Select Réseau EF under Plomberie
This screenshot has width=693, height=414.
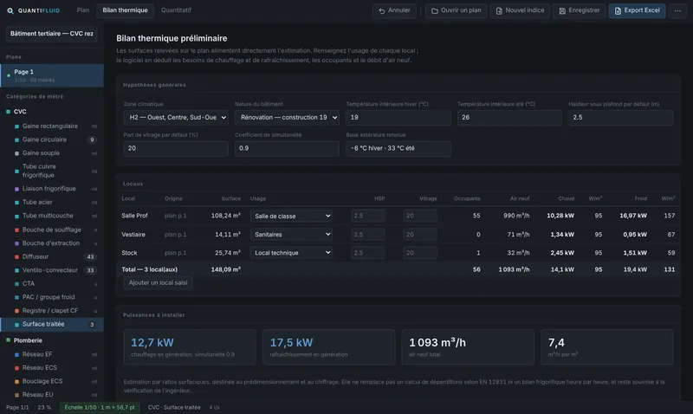(52, 354)
